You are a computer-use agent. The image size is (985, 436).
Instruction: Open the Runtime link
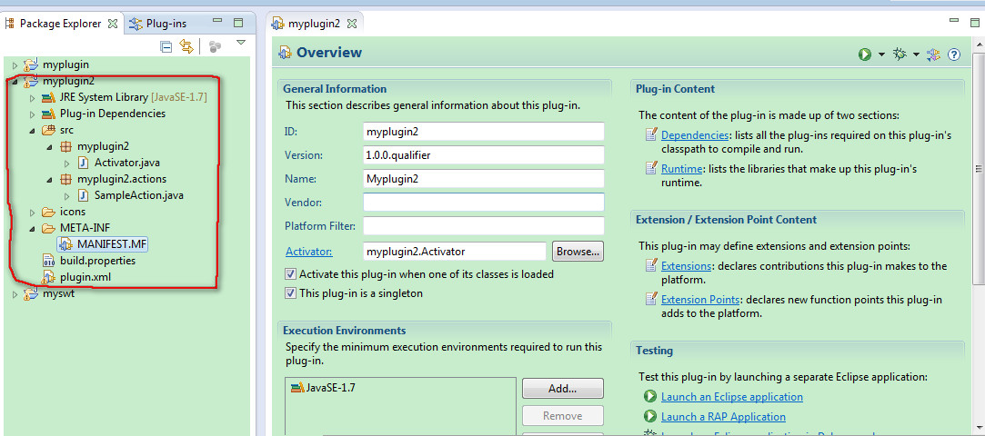click(x=681, y=169)
